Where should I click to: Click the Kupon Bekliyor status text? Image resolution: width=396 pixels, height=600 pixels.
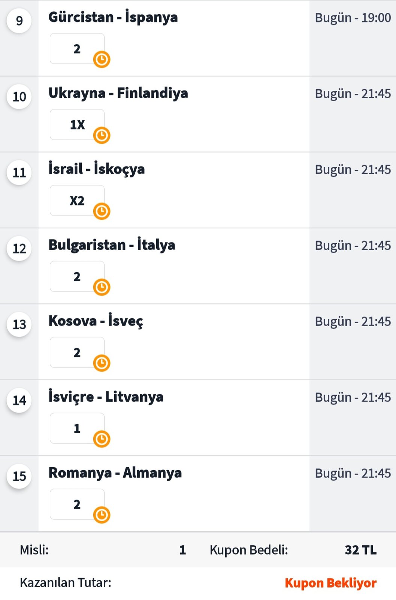(330, 583)
